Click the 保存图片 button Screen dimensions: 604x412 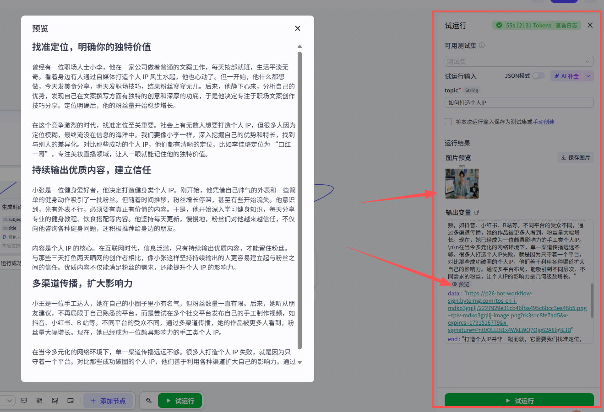(576, 157)
